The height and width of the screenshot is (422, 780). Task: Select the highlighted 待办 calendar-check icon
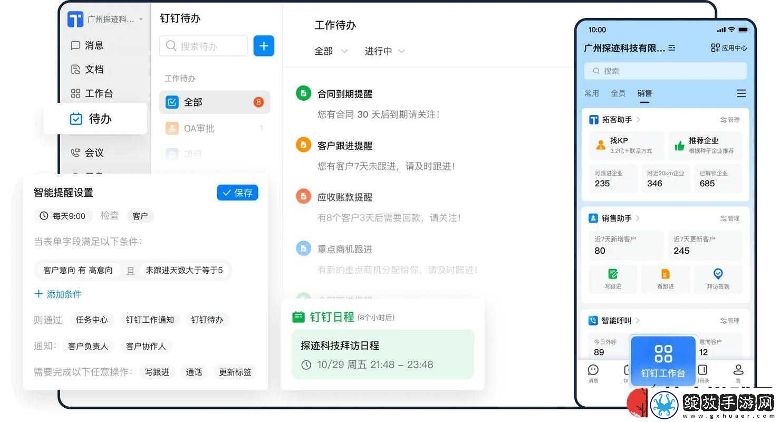[x=76, y=119]
